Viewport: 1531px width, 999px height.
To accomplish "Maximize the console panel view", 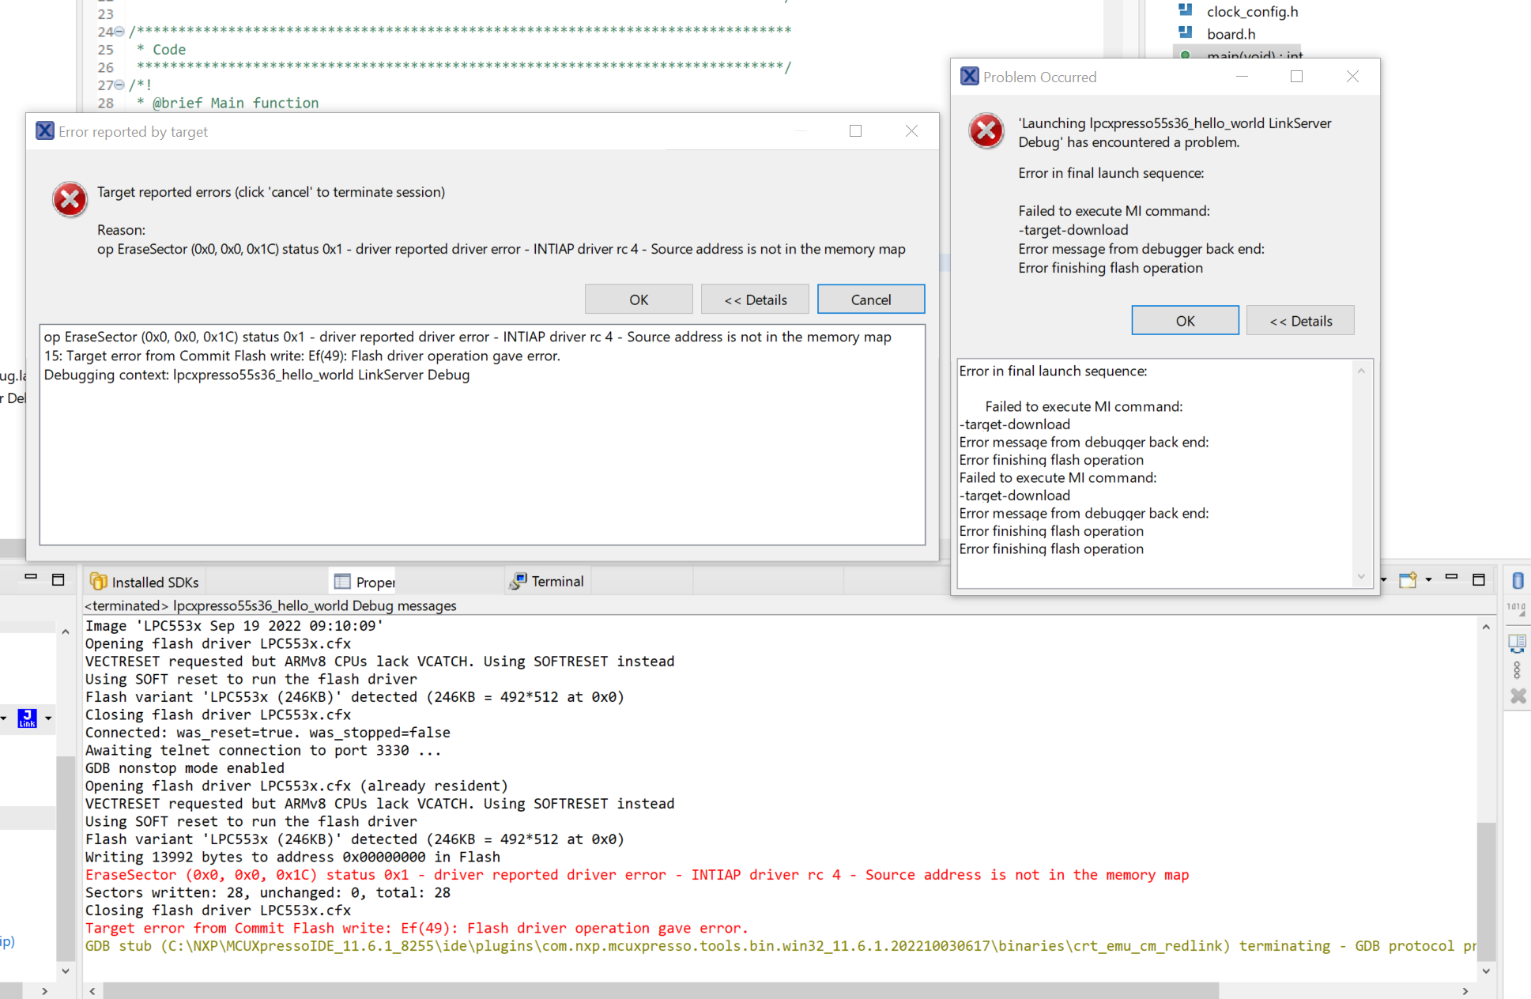I will pyautogui.click(x=1479, y=579).
